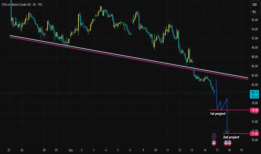Click the 76.50 pink price label
Viewport: 261px width, 154px height.
pos(255,110)
